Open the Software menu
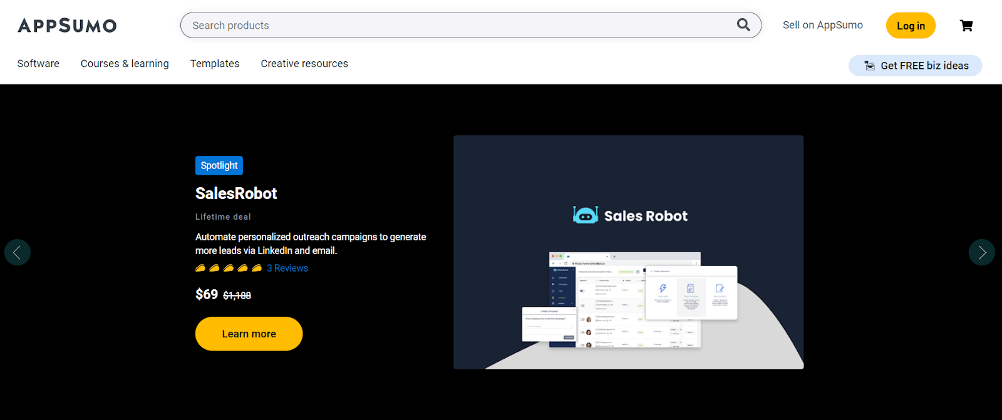The image size is (1002, 420). (x=38, y=64)
